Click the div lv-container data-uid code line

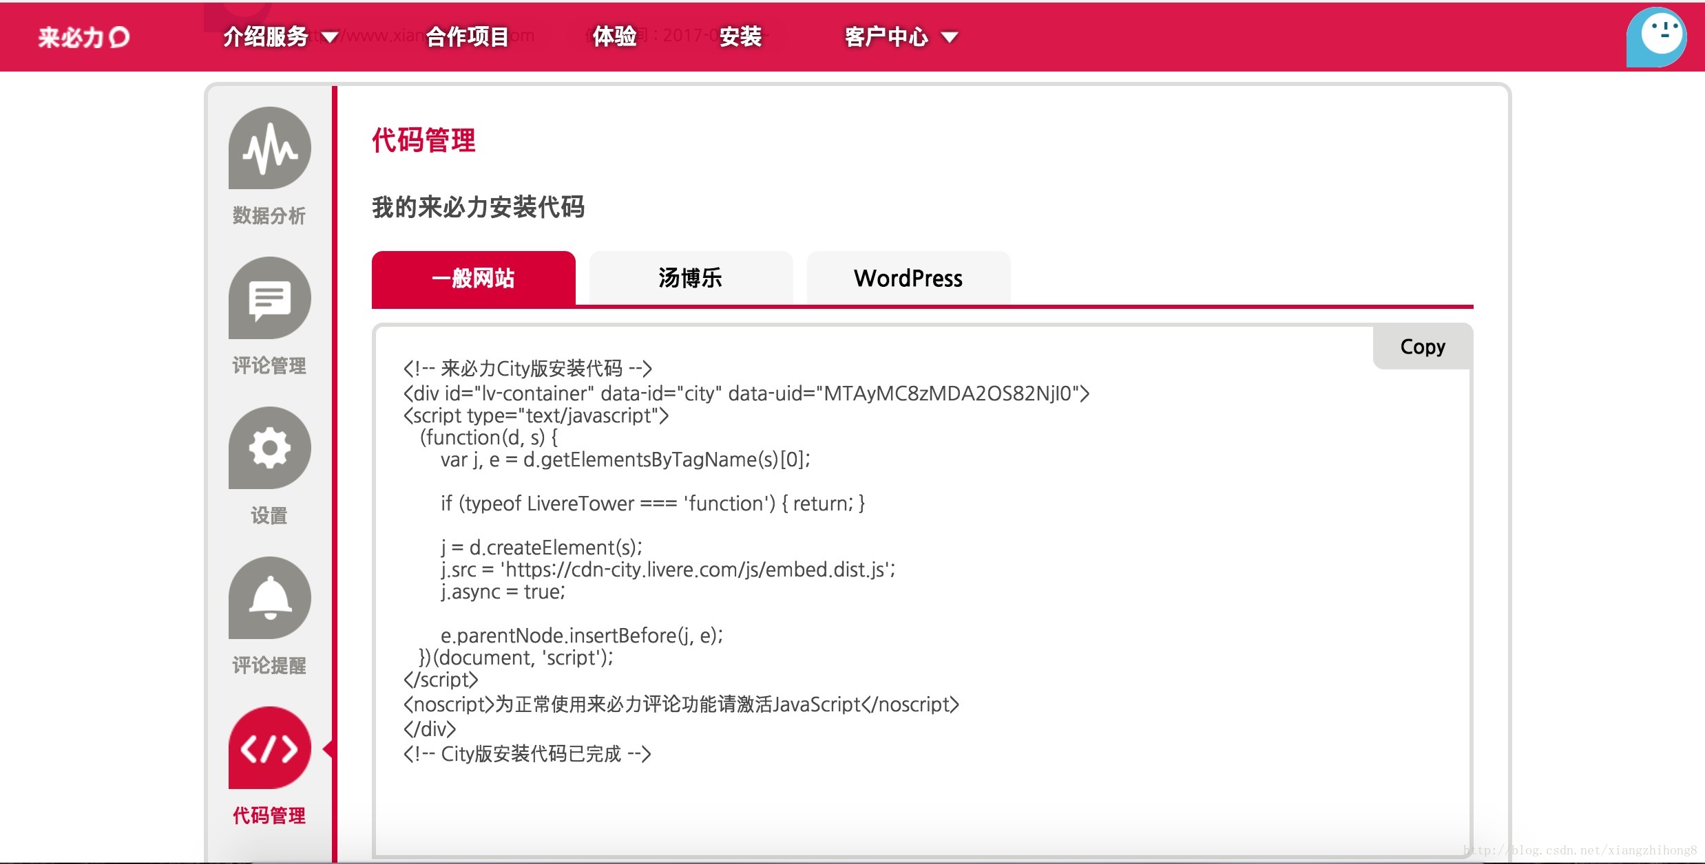click(x=746, y=393)
